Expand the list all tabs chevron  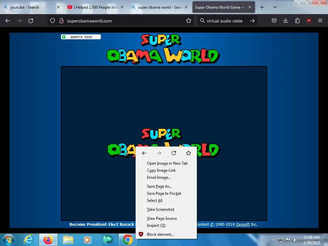[x=275, y=7]
